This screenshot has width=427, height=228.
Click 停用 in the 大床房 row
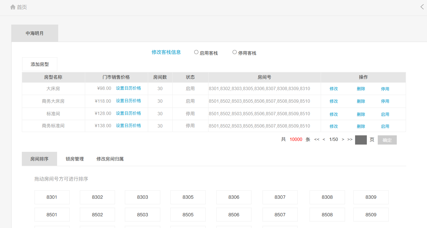pos(385,89)
